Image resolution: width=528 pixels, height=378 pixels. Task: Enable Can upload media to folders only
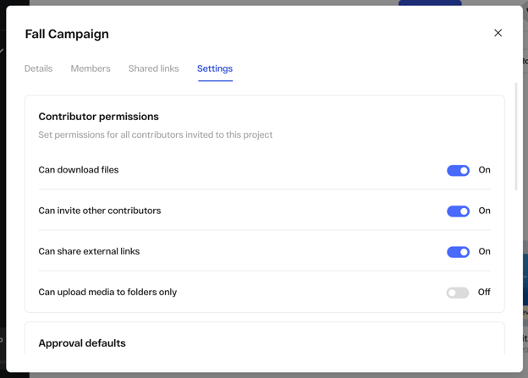pyautogui.click(x=458, y=293)
